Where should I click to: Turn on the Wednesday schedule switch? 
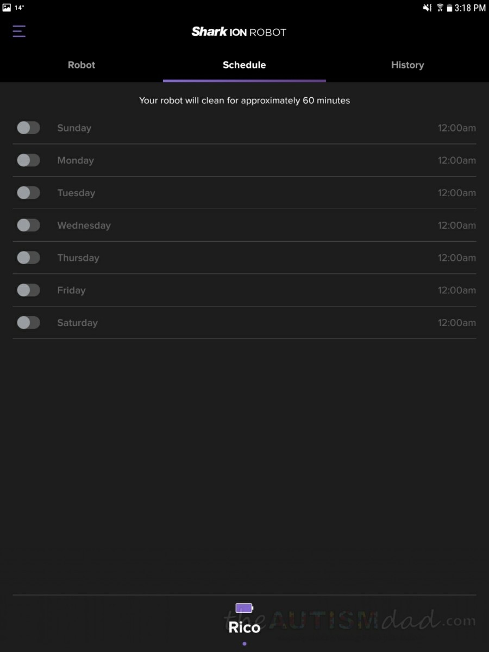[28, 225]
